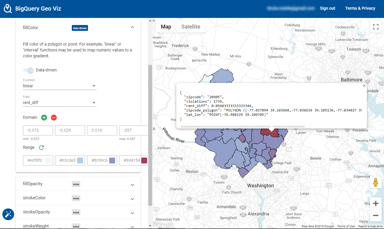Click the "zipcode": "20905" text line
The height and width of the screenshot is (229, 384).
(204, 97)
